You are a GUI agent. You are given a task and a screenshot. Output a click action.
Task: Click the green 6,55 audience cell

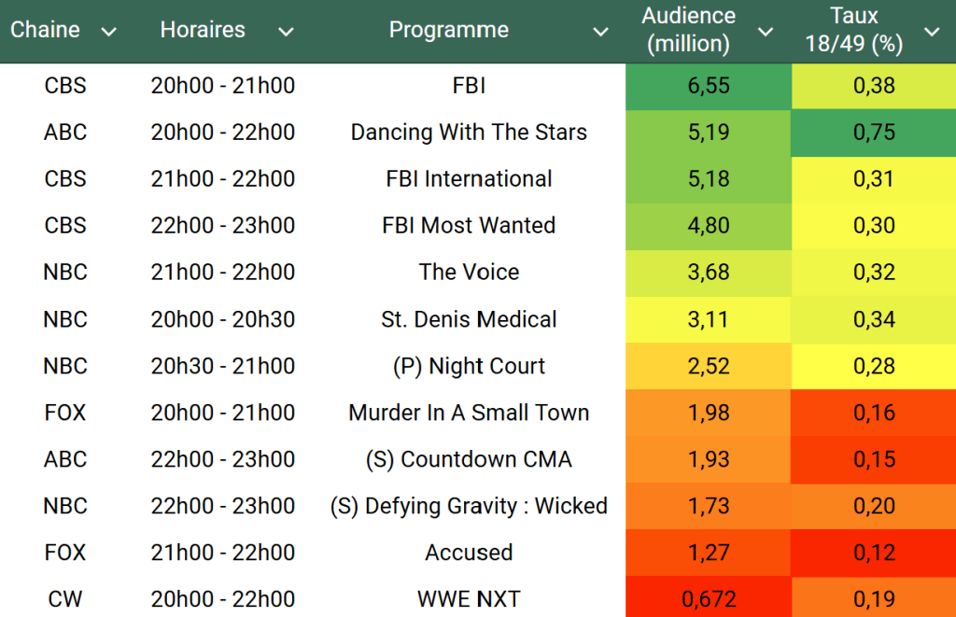pos(708,86)
